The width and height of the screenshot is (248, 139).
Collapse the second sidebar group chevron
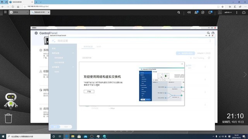73,67
